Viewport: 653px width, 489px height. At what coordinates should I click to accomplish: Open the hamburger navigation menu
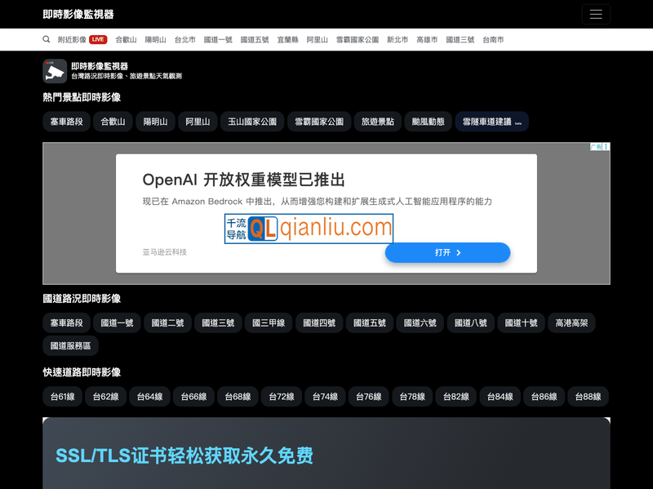point(596,14)
